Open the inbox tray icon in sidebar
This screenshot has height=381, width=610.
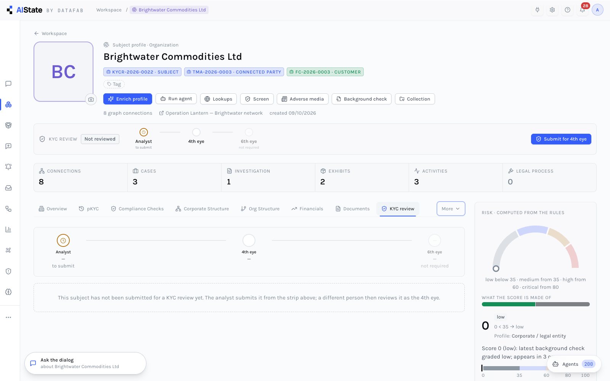pyautogui.click(x=8, y=188)
